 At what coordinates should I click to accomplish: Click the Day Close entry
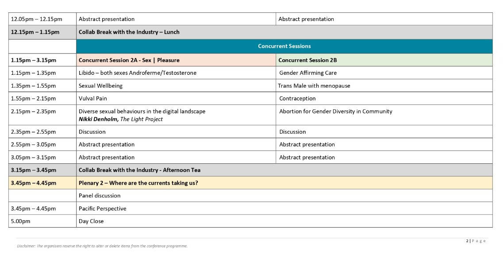(x=91, y=221)
